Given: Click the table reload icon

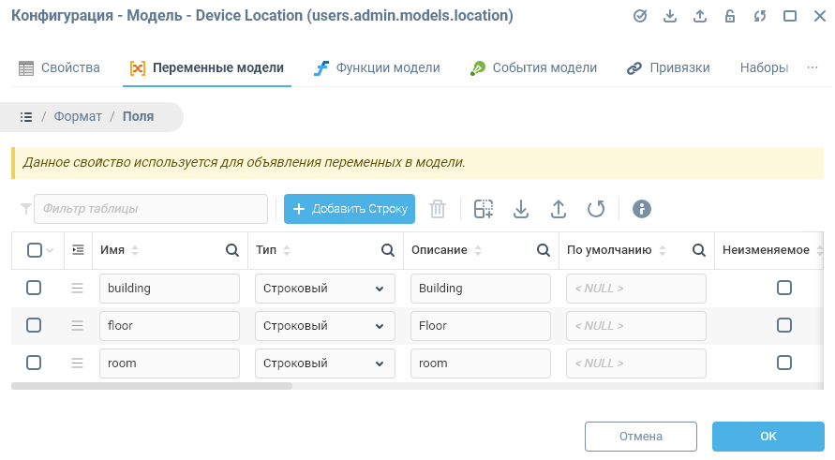Looking at the screenshot, I should pyautogui.click(x=596, y=209).
